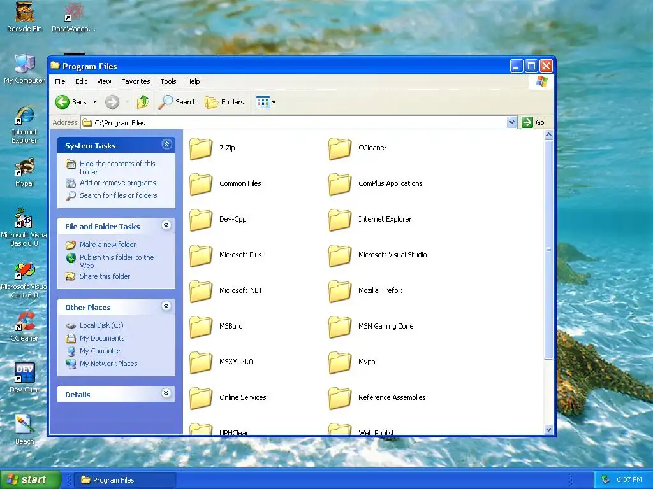Go back with the green Back arrow

tap(62, 102)
